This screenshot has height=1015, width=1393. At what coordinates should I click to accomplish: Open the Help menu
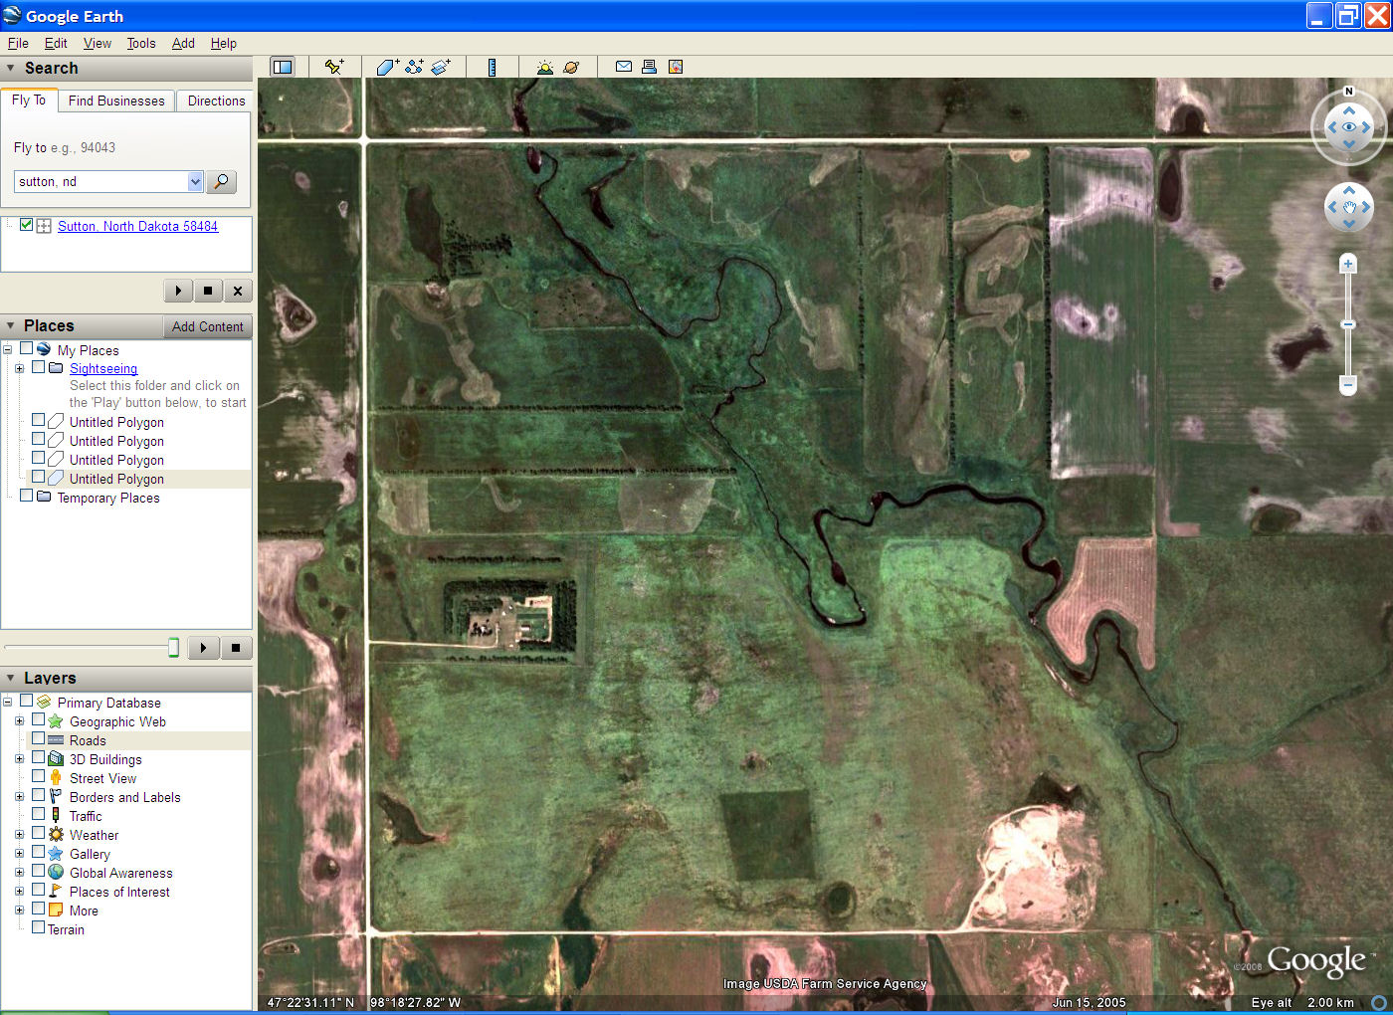pos(224,43)
